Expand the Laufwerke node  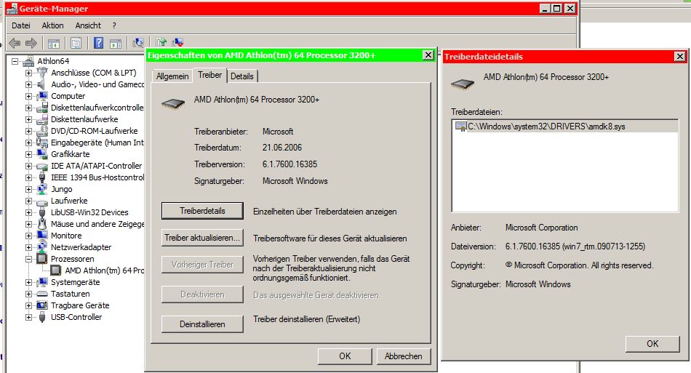[x=28, y=201]
